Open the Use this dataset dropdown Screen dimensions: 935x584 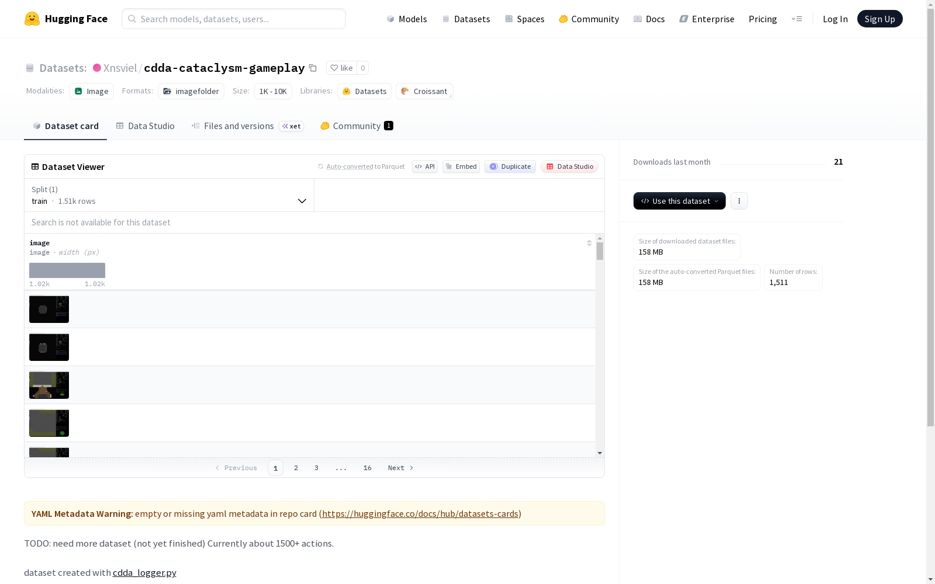point(680,201)
